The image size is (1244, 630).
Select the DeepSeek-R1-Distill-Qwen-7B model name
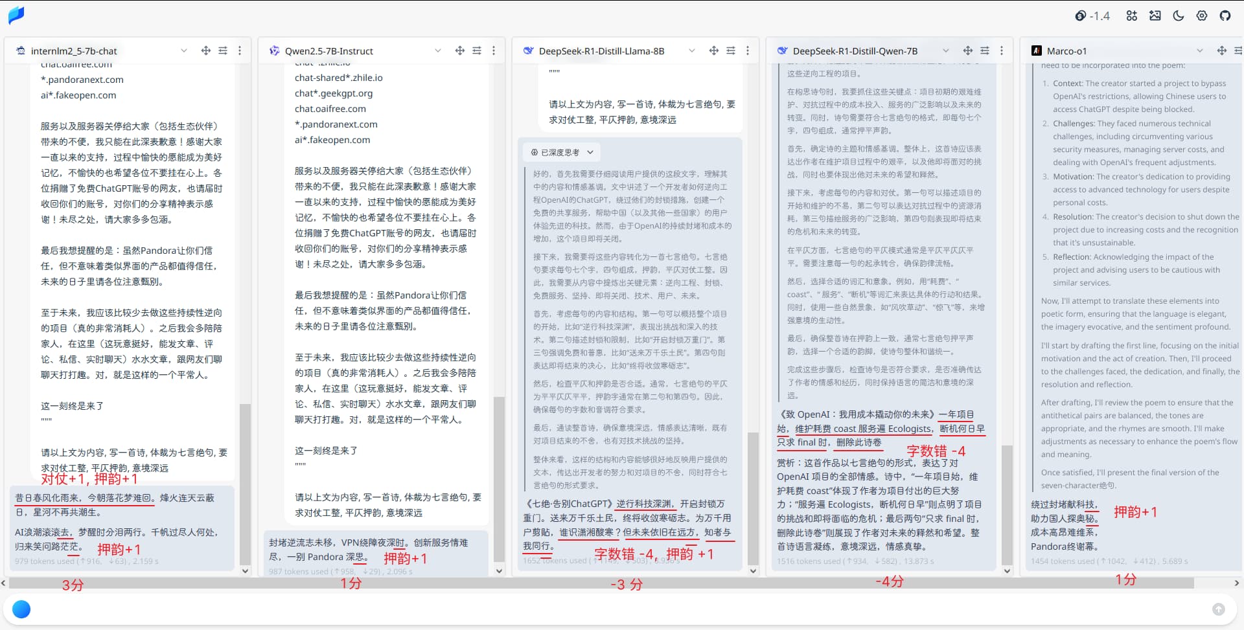(x=855, y=51)
